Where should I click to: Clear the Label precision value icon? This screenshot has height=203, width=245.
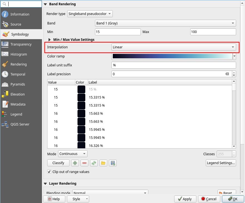(227, 74)
